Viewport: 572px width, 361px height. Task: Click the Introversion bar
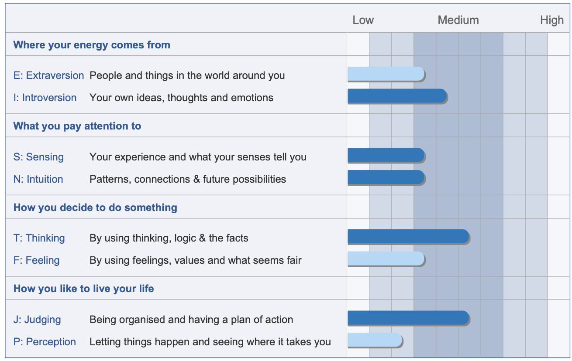pos(397,96)
